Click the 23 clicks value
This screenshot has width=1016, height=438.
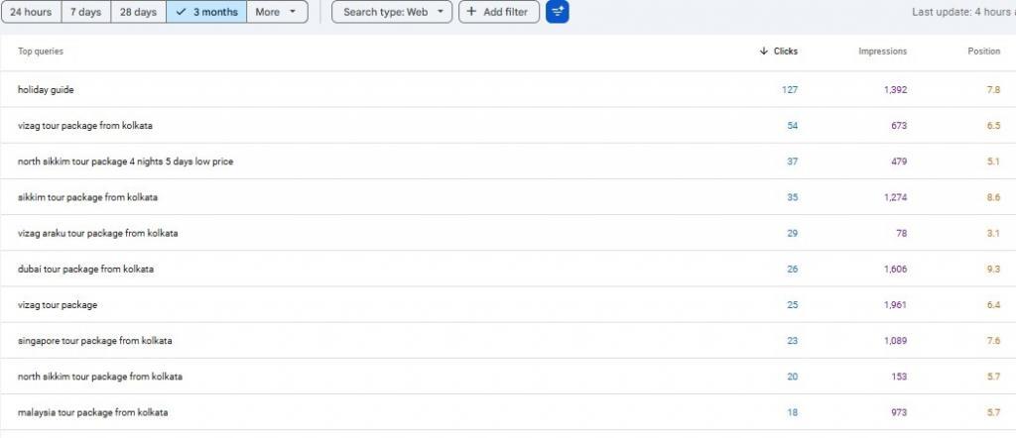(793, 340)
